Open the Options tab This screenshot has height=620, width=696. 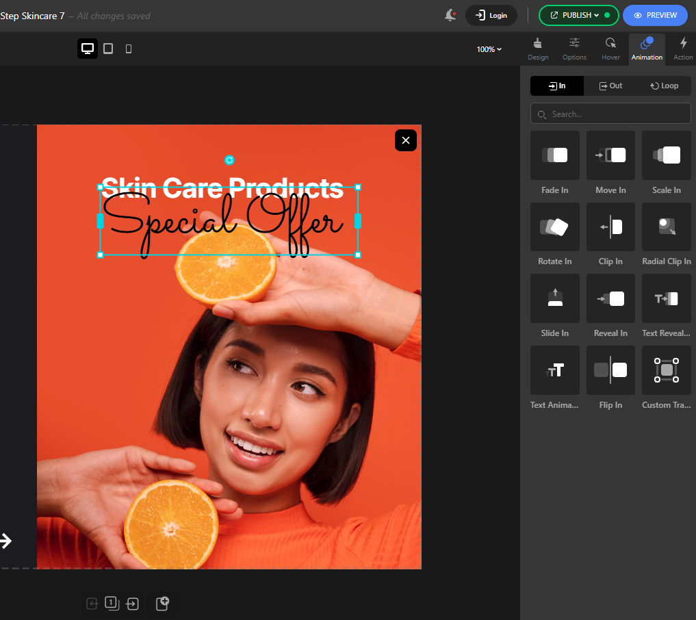pos(574,49)
